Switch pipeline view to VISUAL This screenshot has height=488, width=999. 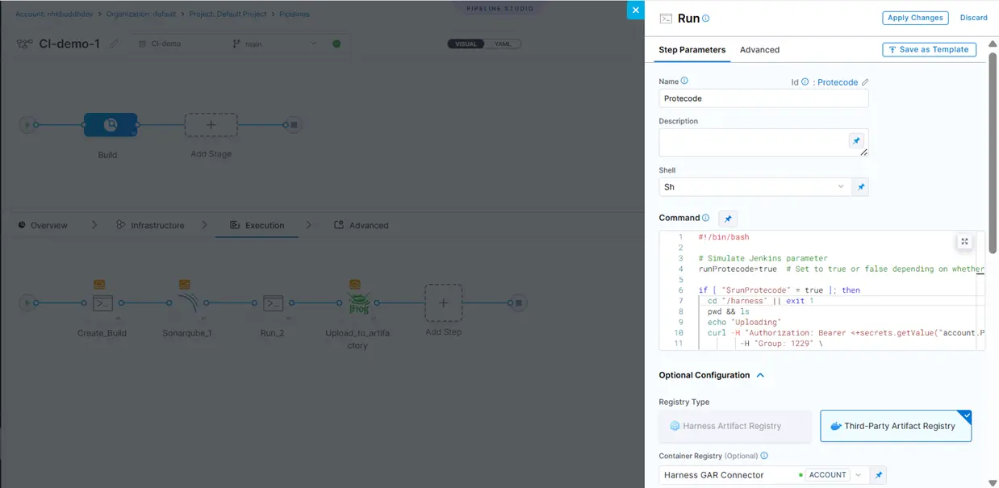pyautogui.click(x=466, y=44)
